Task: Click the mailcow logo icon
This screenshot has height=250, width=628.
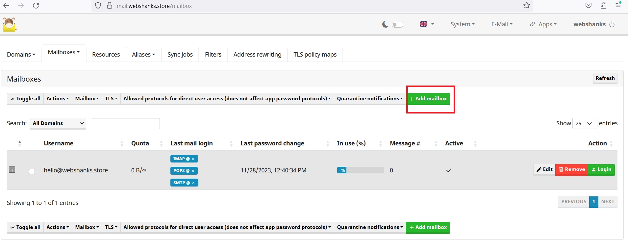Action: [10, 24]
